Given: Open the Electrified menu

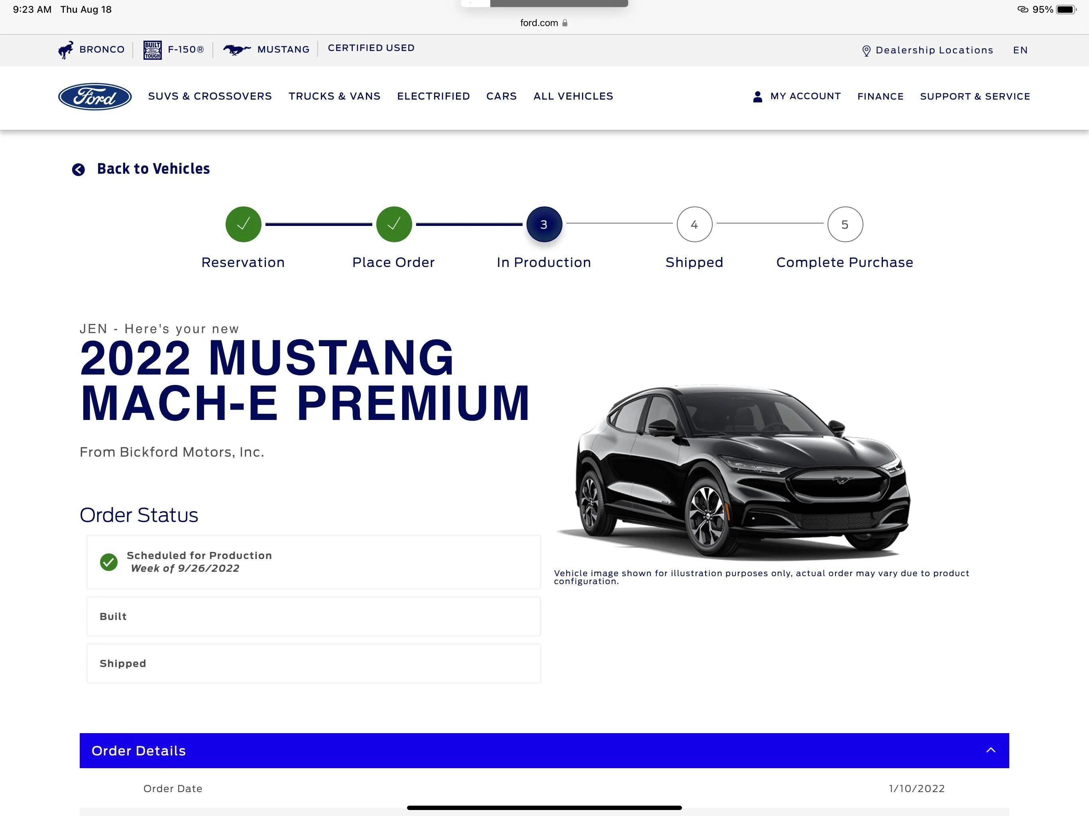Looking at the screenshot, I should 433,96.
